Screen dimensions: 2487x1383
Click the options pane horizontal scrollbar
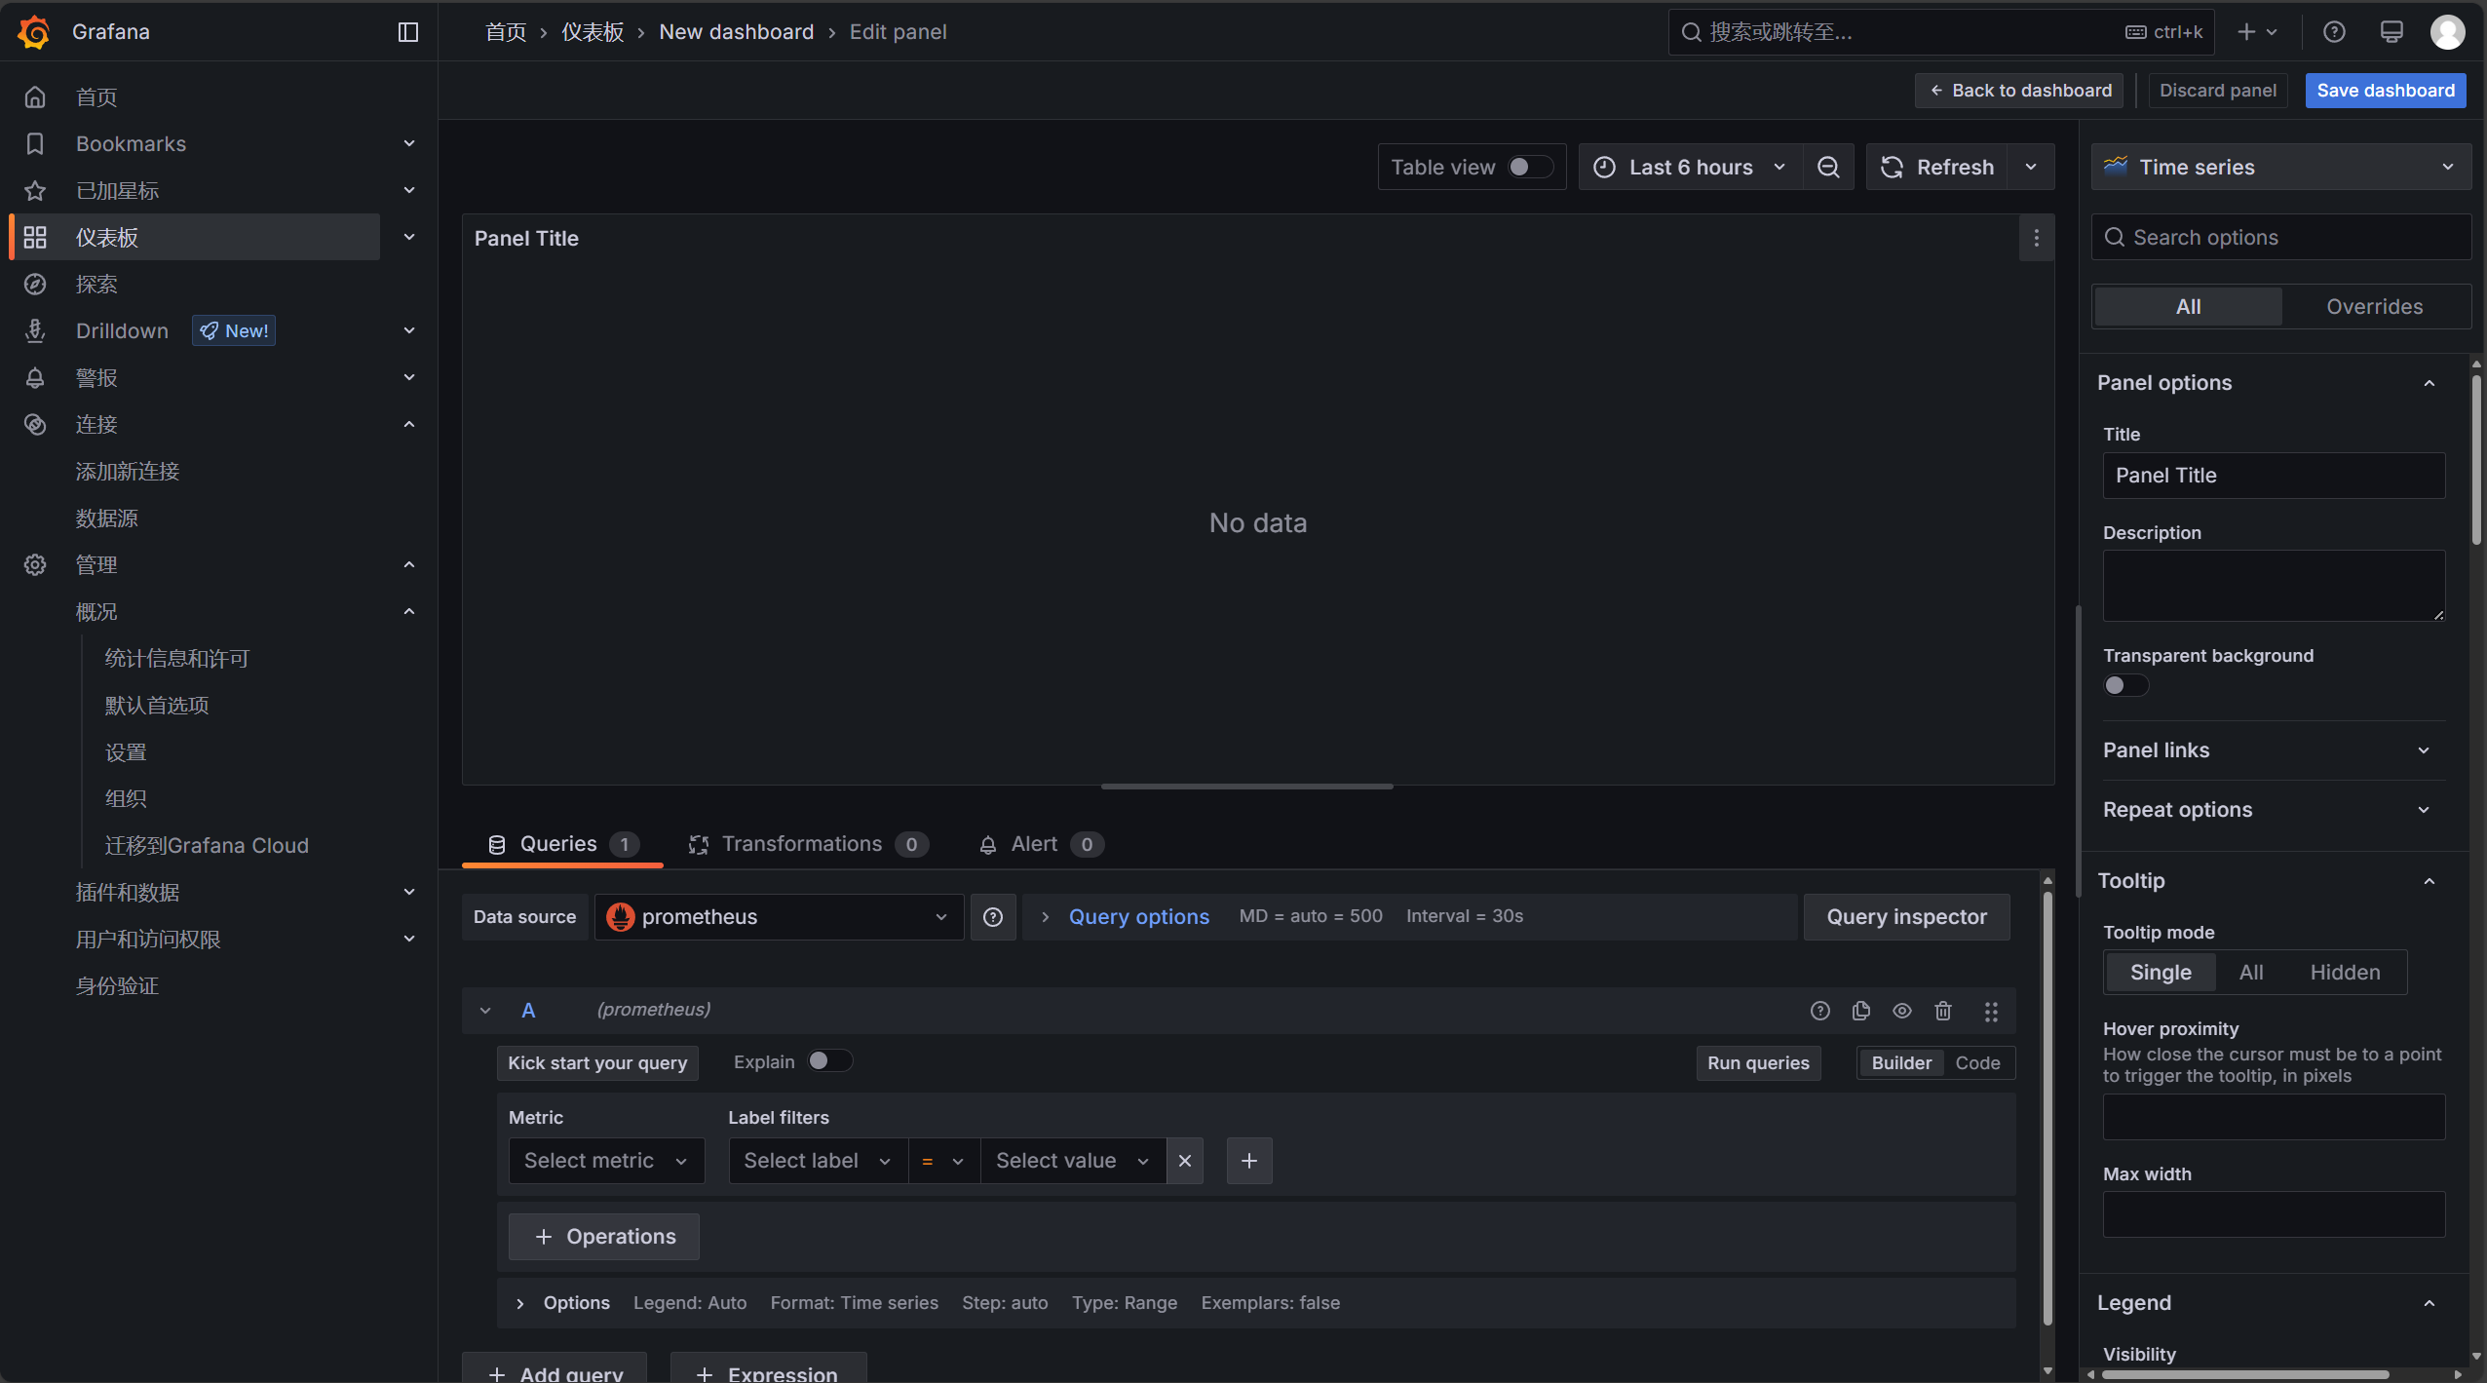click(2245, 1375)
